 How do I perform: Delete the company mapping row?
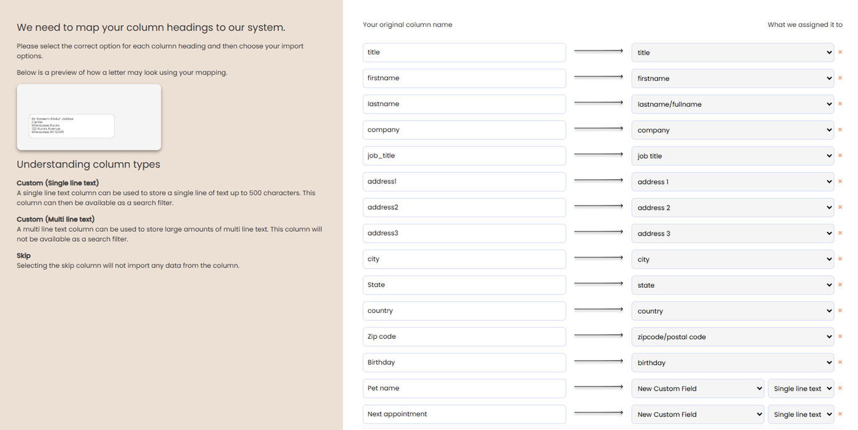840,130
